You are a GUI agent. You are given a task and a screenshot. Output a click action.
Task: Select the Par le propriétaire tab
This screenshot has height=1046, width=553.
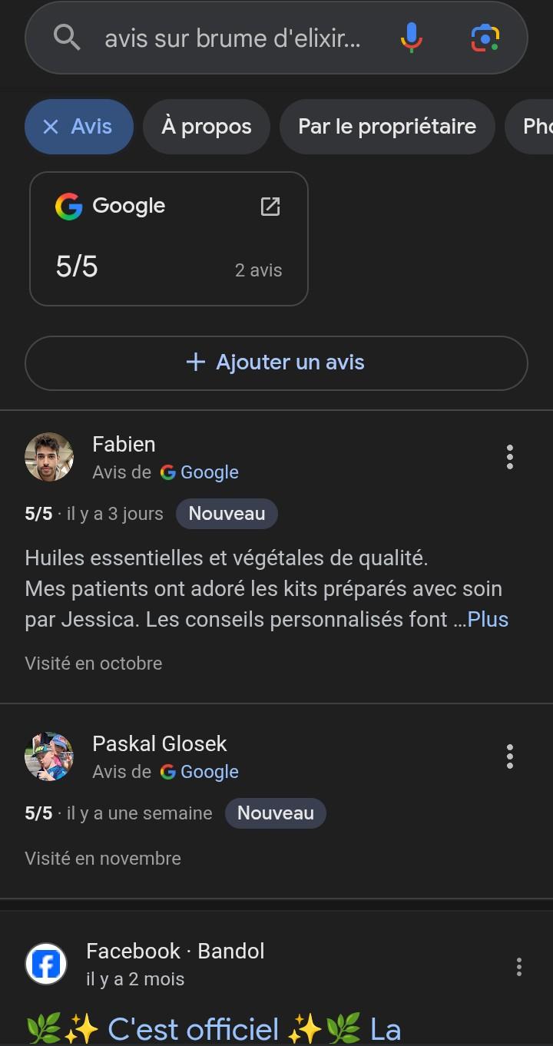tap(387, 127)
